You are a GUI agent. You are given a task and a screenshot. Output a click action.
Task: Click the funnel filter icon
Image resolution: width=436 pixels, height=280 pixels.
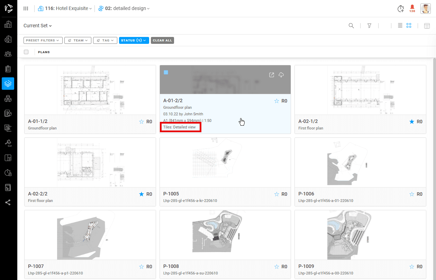tap(370, 26)
